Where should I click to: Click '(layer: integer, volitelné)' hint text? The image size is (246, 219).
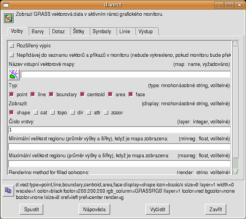pyautogui.click(x=203, y=122)
